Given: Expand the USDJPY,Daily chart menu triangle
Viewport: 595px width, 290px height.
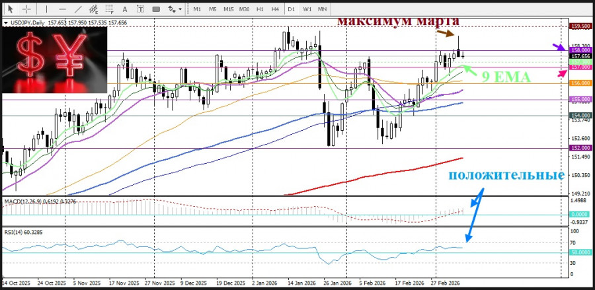Looking at the screenshot, I should pos(6,23).
